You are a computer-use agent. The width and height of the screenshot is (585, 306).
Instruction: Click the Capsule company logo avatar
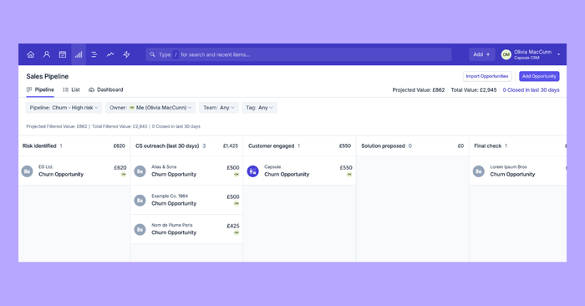click(x=253, y=171)
